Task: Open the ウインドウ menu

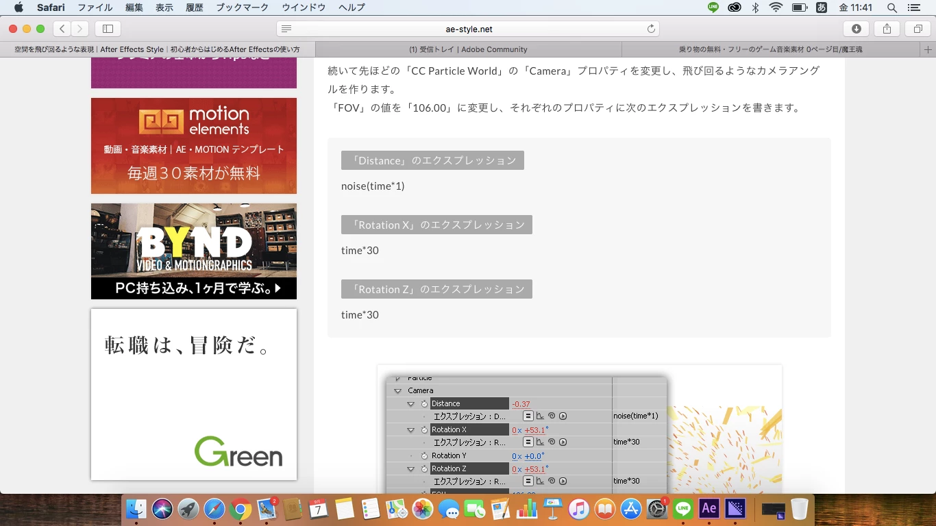Action: pos(304,8)
